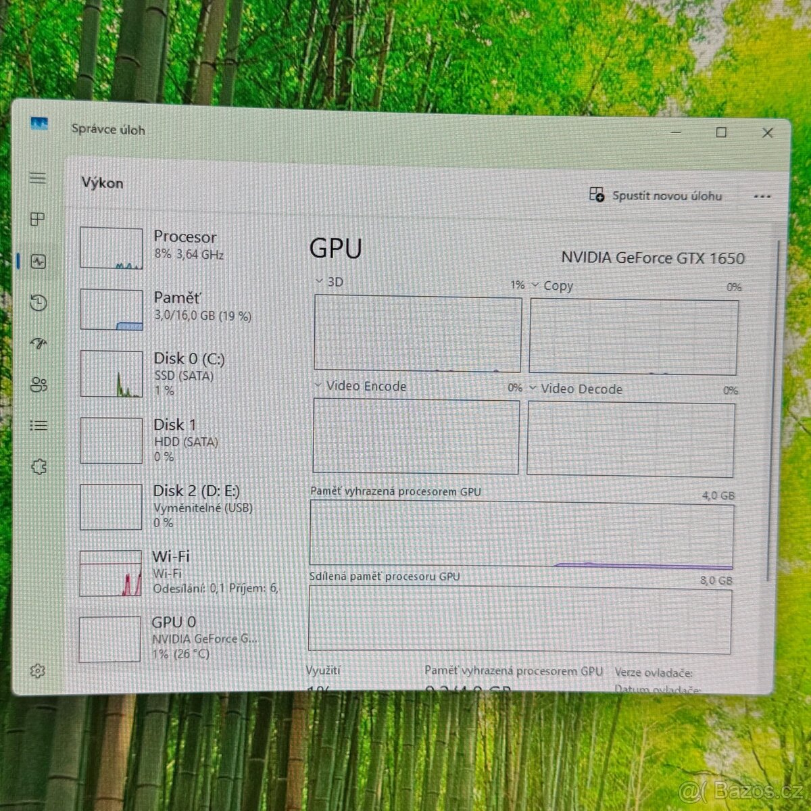The width and height of the screenshot is (811, 811).
Task: Open the Details list page icon
Action: click(39, 425)
